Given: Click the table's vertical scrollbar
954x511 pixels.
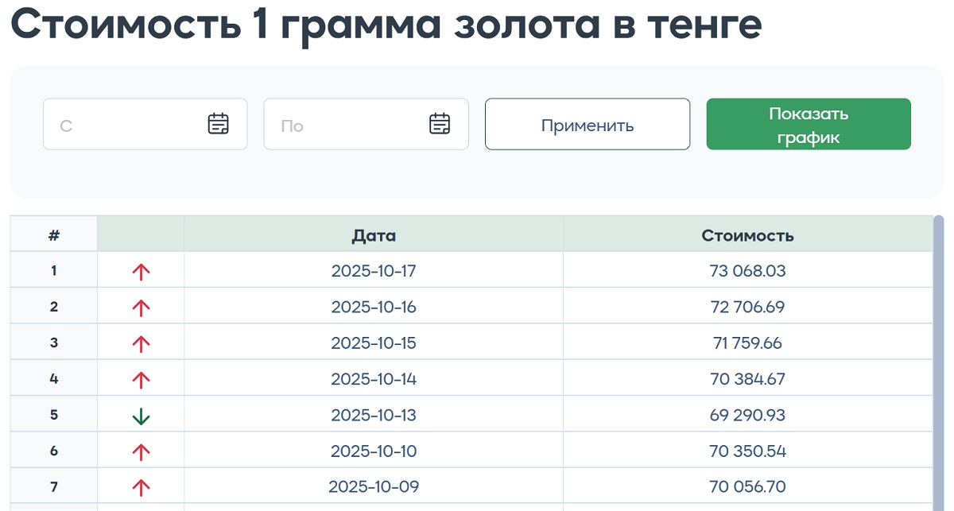Looking at the screenshot, I should click(x=938, y=358).
